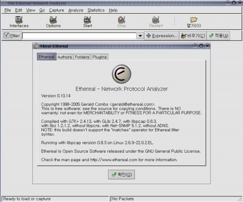The image size is (243, 202).
Task: Close the About Ethereal dialog
Action: [207, 46]
